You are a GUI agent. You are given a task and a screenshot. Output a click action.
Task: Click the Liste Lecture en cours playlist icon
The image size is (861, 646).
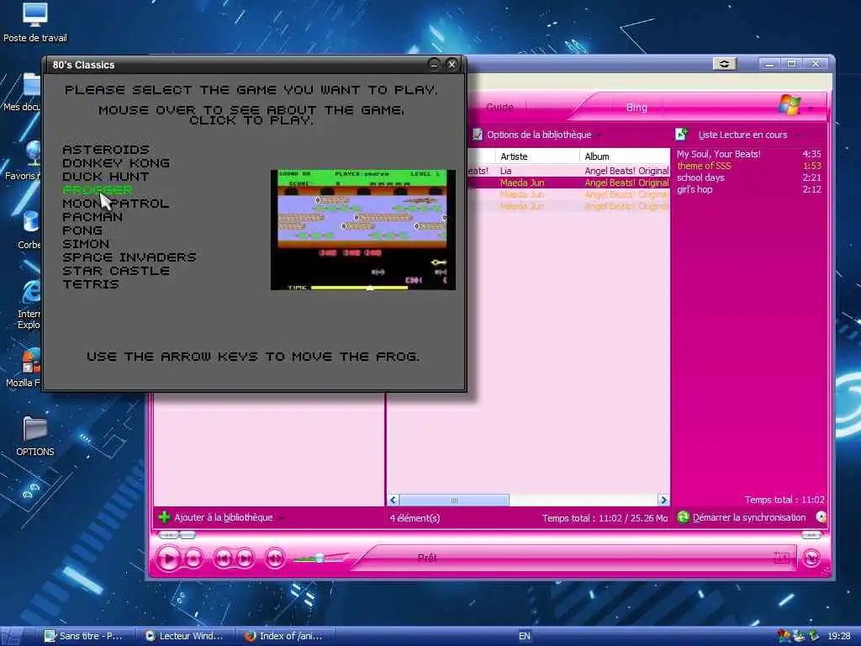pos(681,135)
